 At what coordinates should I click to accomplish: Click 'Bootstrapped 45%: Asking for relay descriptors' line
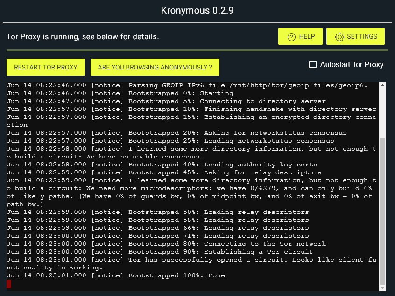pos(164,172)
